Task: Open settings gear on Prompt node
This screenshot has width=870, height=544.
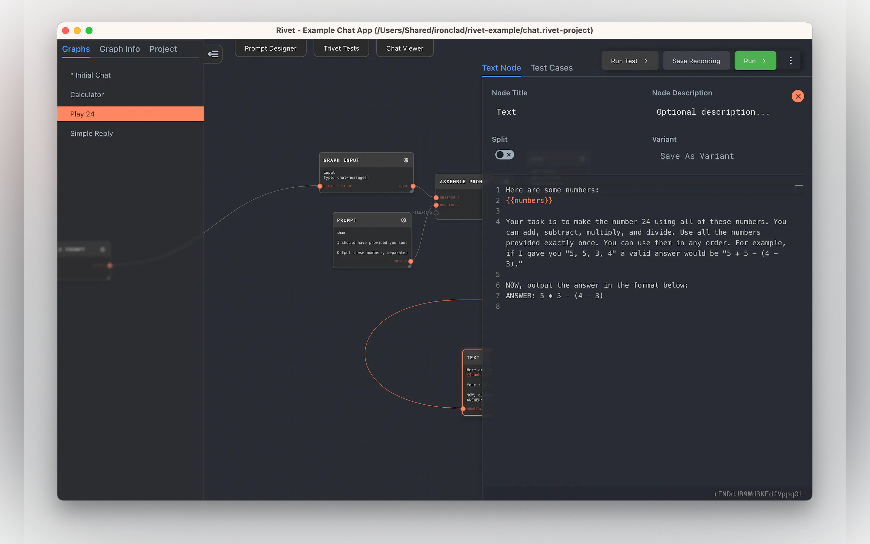Action: 403,220
